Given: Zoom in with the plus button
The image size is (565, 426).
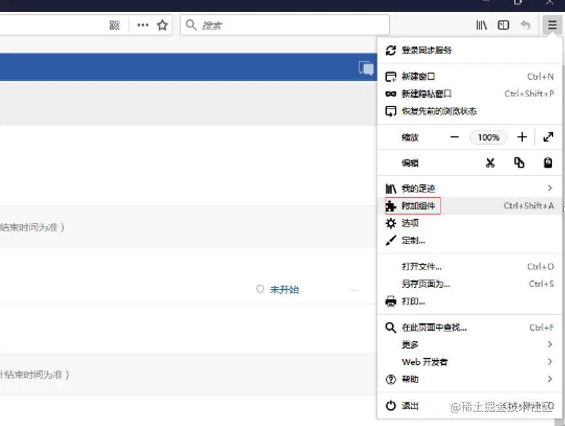Looking at the screenshot, I should (x=522, y=137).
